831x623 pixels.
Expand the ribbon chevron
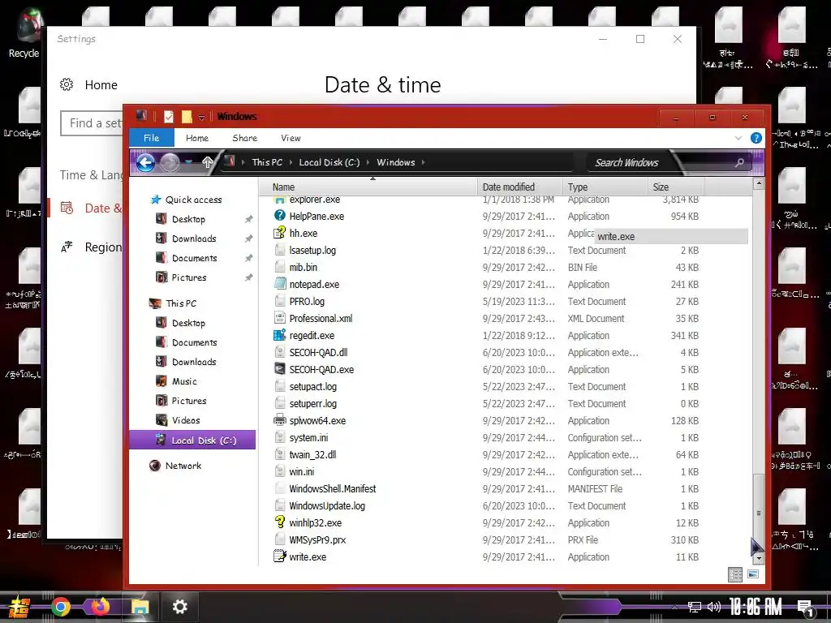[x=738, y=138]
